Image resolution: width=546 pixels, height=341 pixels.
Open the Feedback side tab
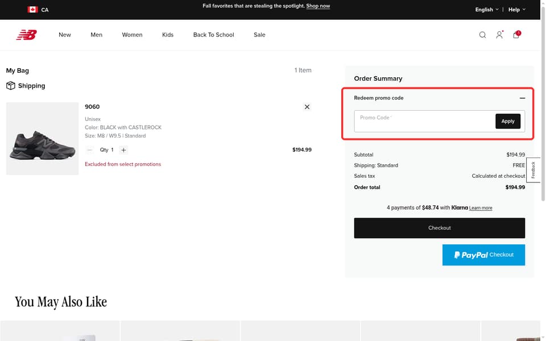[x=533, y=170]
